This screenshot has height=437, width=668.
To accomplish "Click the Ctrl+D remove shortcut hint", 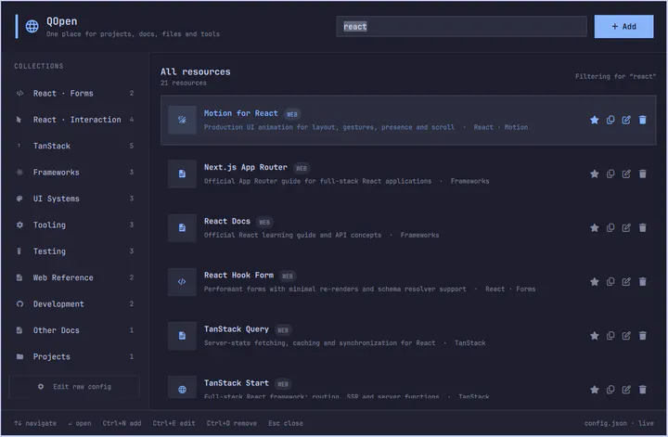I will (232, 423).
